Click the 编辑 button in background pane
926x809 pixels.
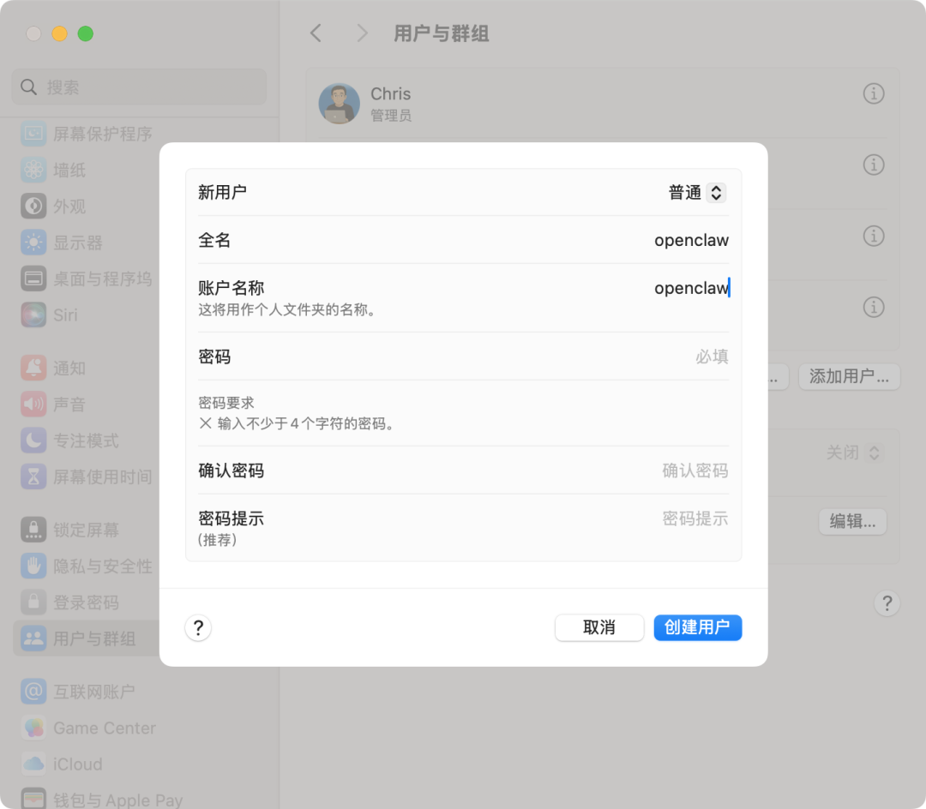click(853, 522)
